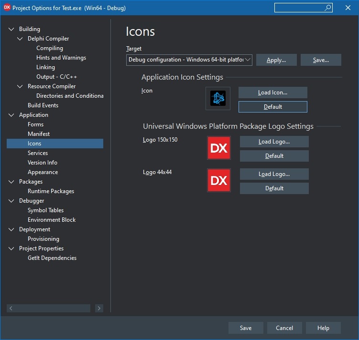This screenshot has width=359, height=340.
Task: Load a logo for Logo 44x44
Action: 274,174
